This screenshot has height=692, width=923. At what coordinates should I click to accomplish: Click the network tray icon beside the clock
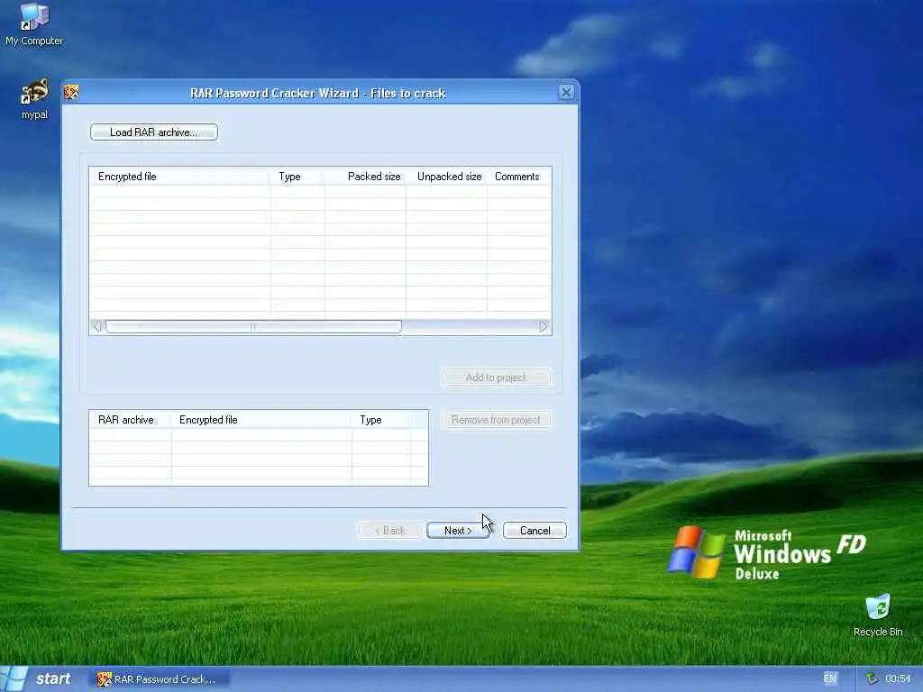(872, 678)
